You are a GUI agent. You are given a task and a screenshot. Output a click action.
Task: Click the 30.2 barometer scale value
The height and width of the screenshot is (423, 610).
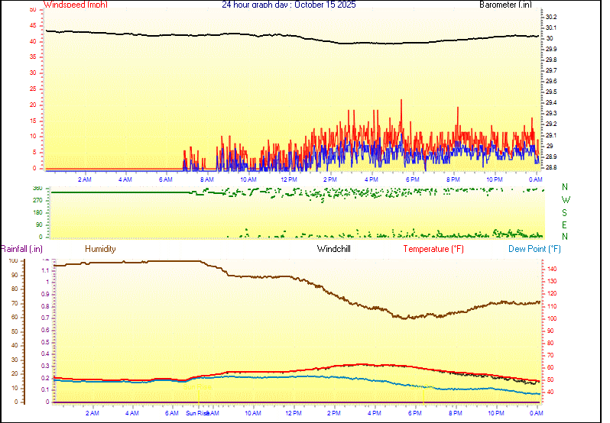pos(550,17)
